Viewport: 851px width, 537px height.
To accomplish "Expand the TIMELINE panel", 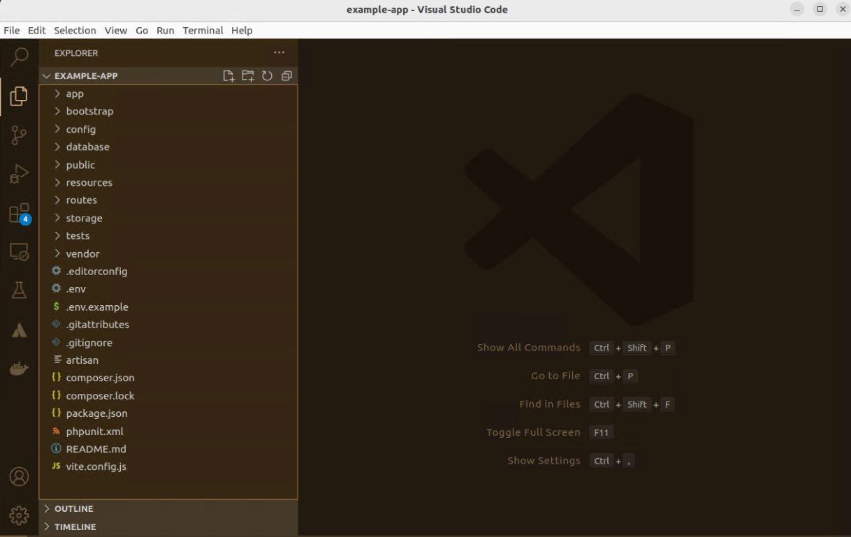I will tap(168, 527).
